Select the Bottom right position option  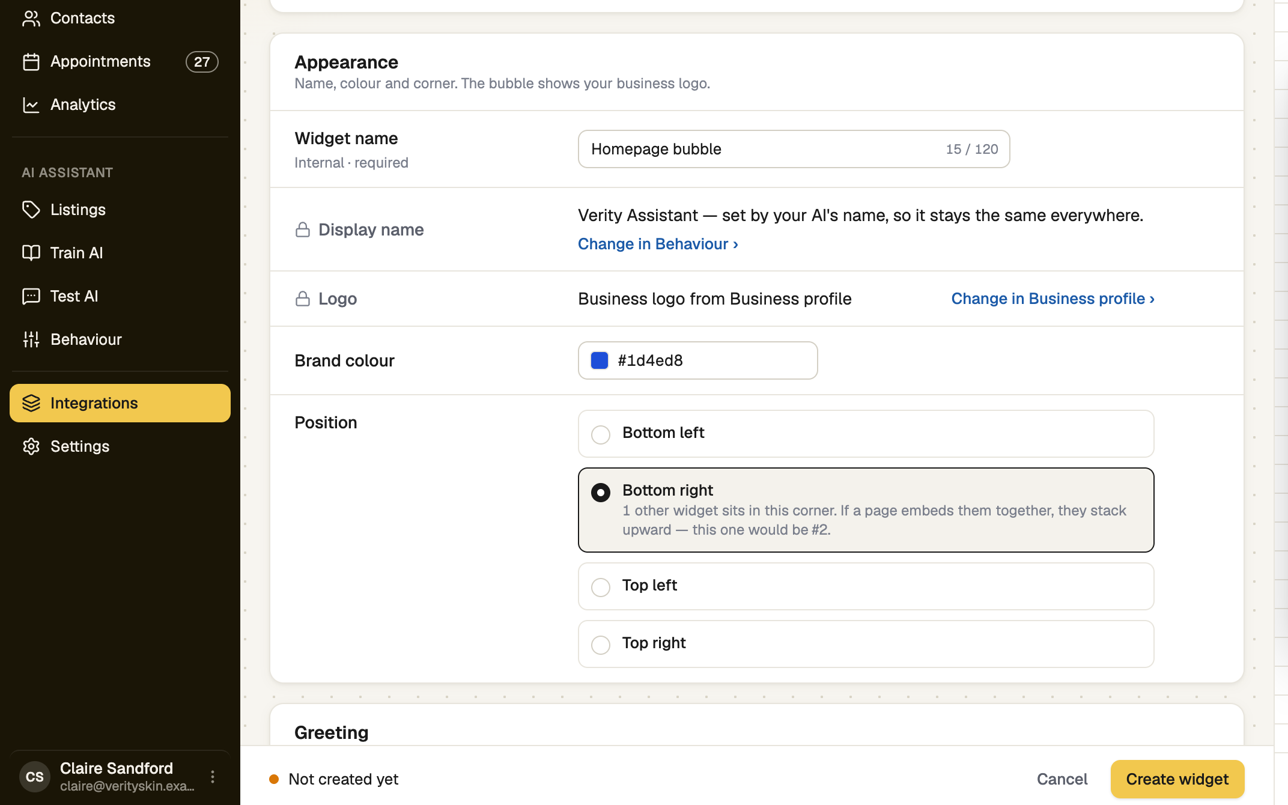pyautogui.click(x=866, y=510)
